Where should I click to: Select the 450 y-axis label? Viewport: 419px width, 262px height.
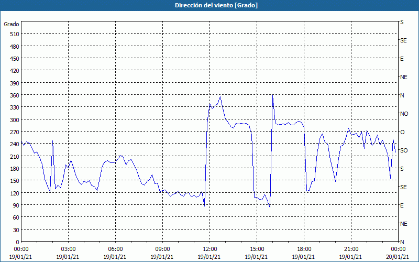[x=15, y=59]
